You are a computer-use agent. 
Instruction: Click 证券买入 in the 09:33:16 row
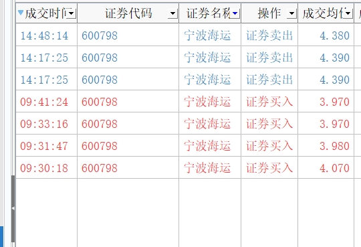(269, 124)
